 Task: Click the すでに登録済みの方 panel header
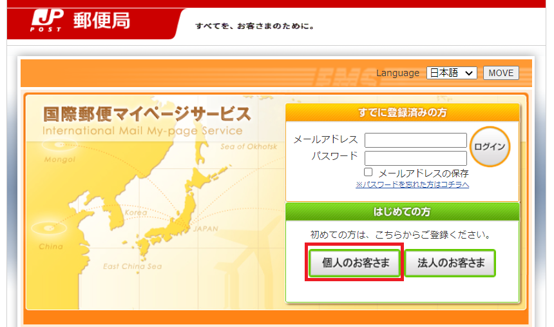coord(403,112)
